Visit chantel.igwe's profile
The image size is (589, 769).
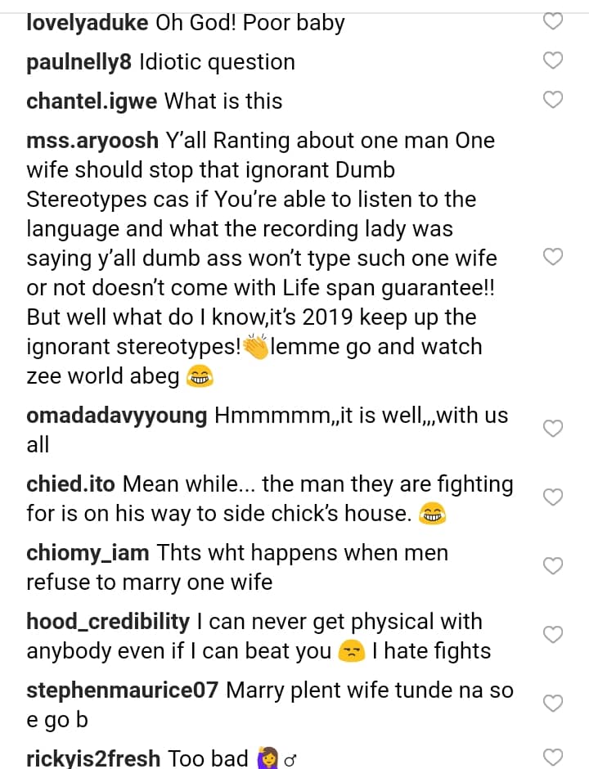[92, 101]
